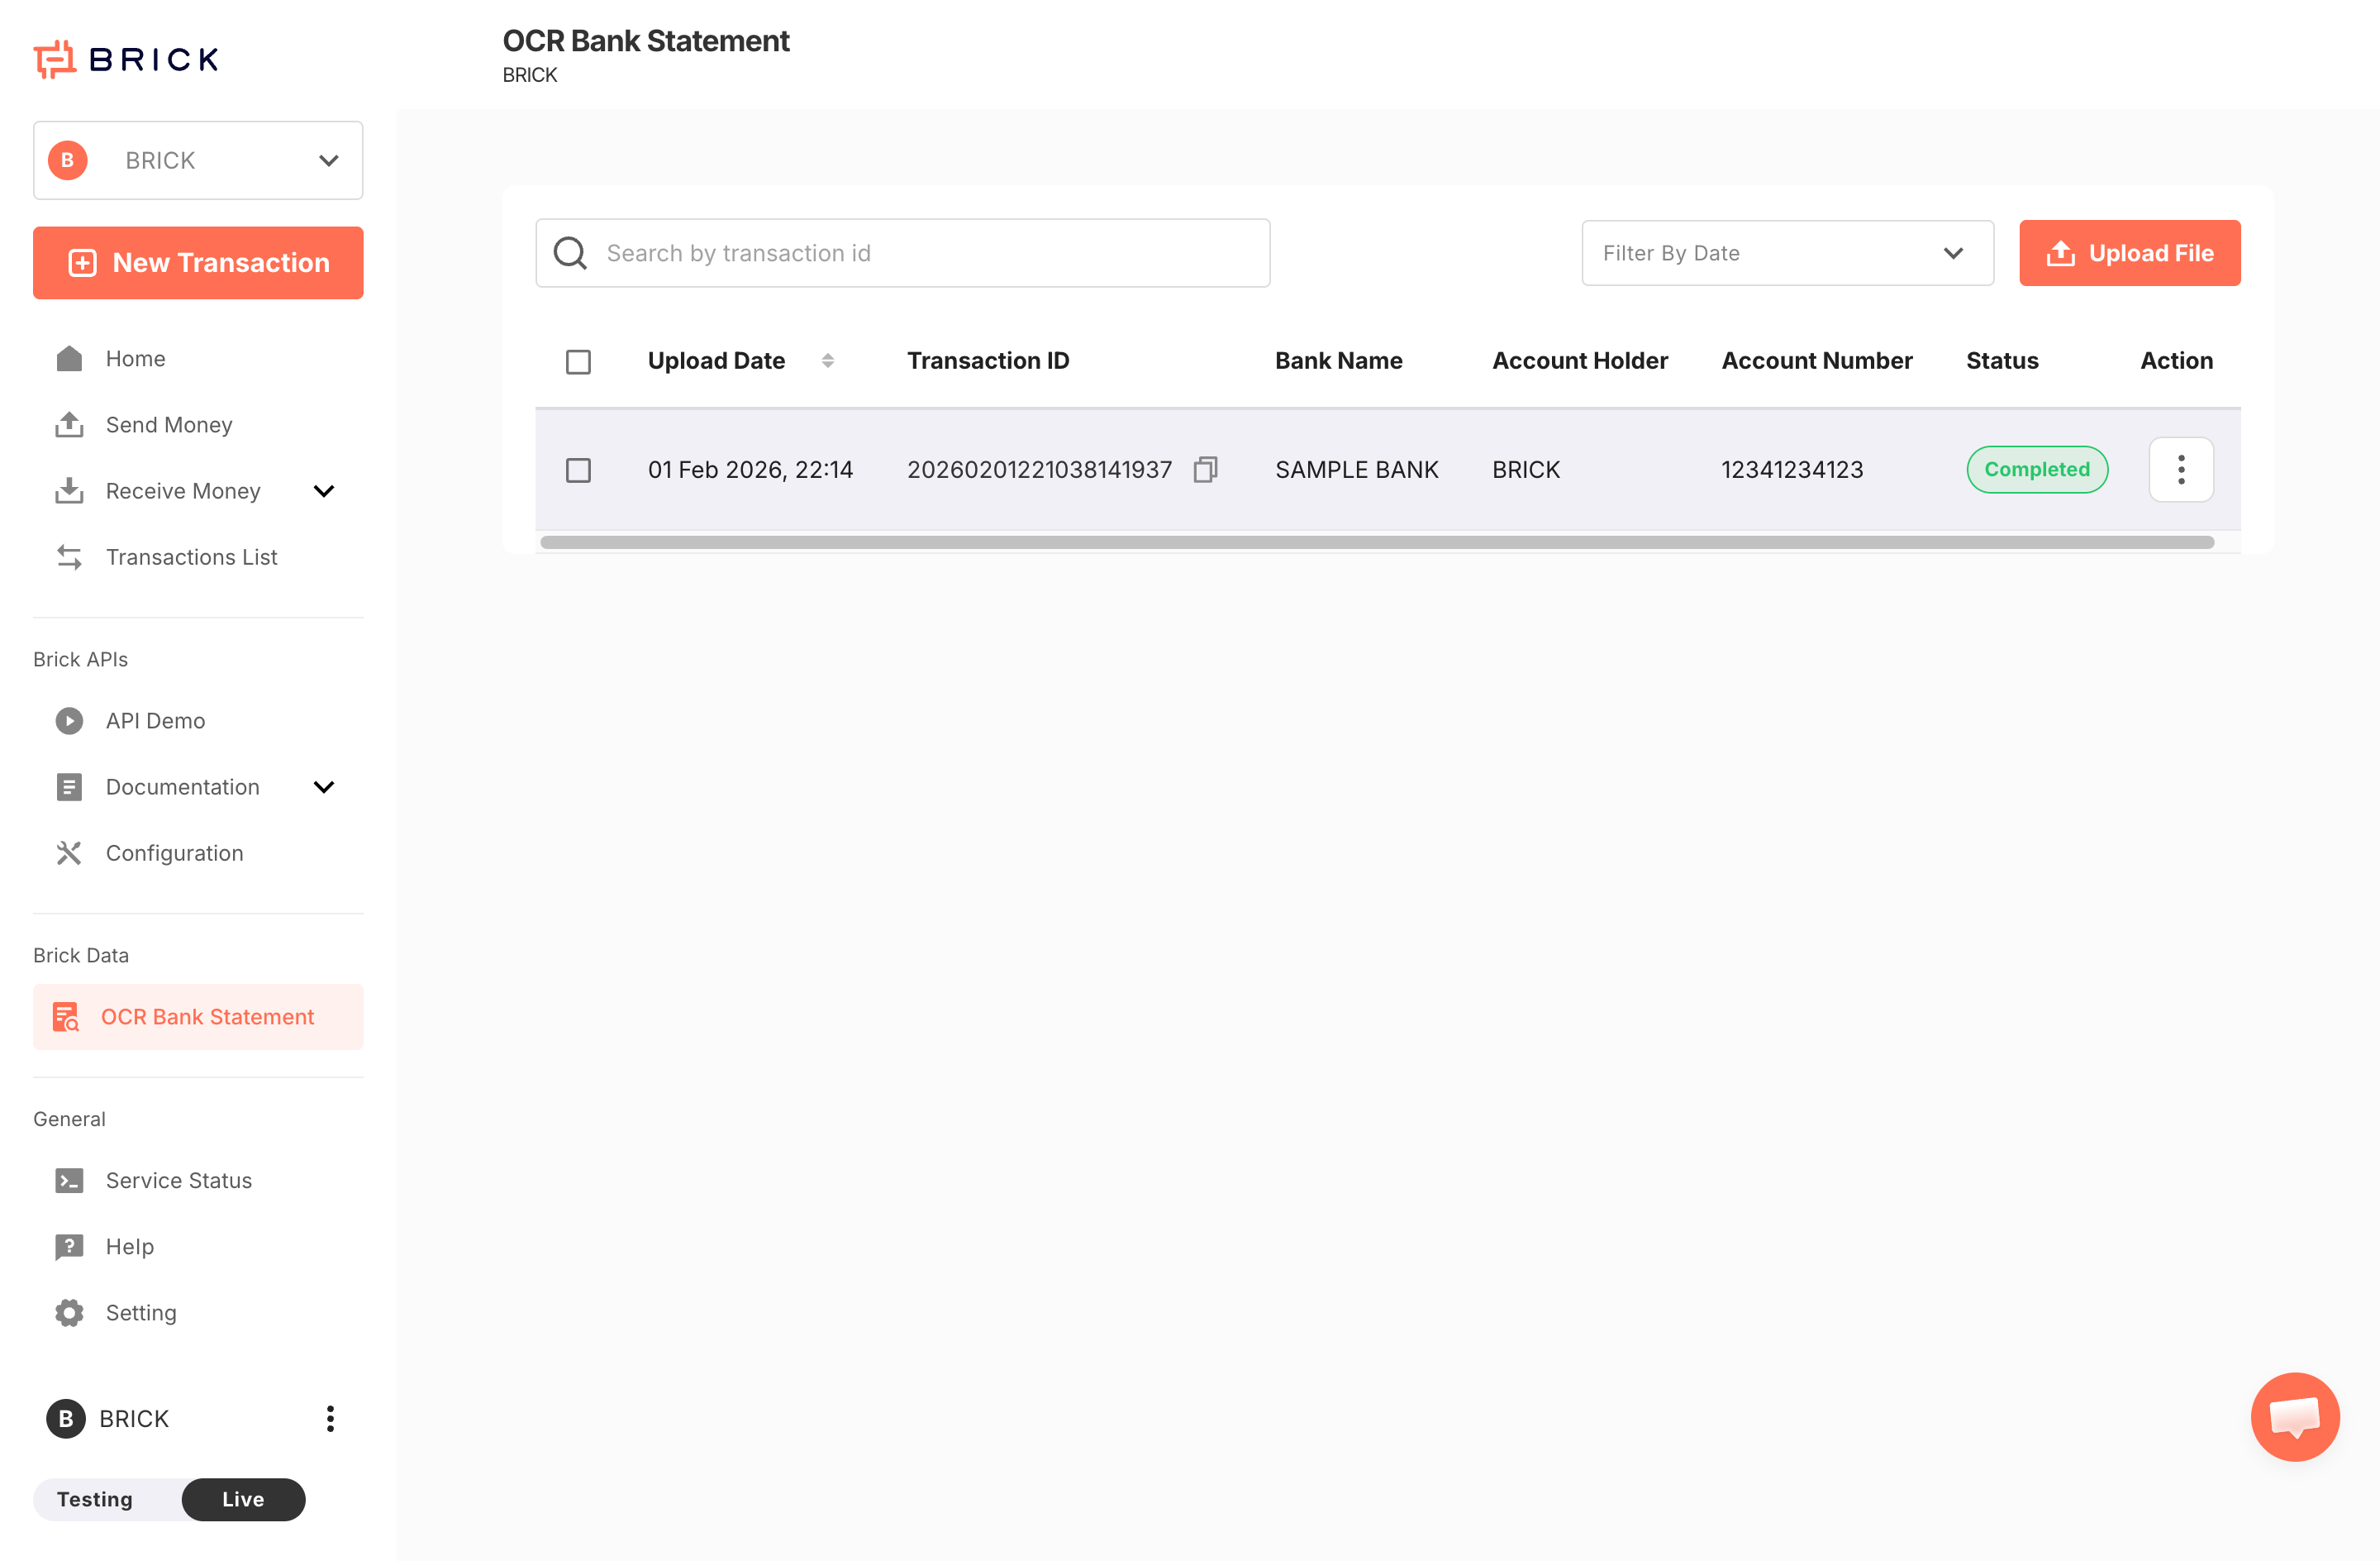2380x1561 pixels.
Task: Click the Service Status terminal icon
Action: (69, 1181)
